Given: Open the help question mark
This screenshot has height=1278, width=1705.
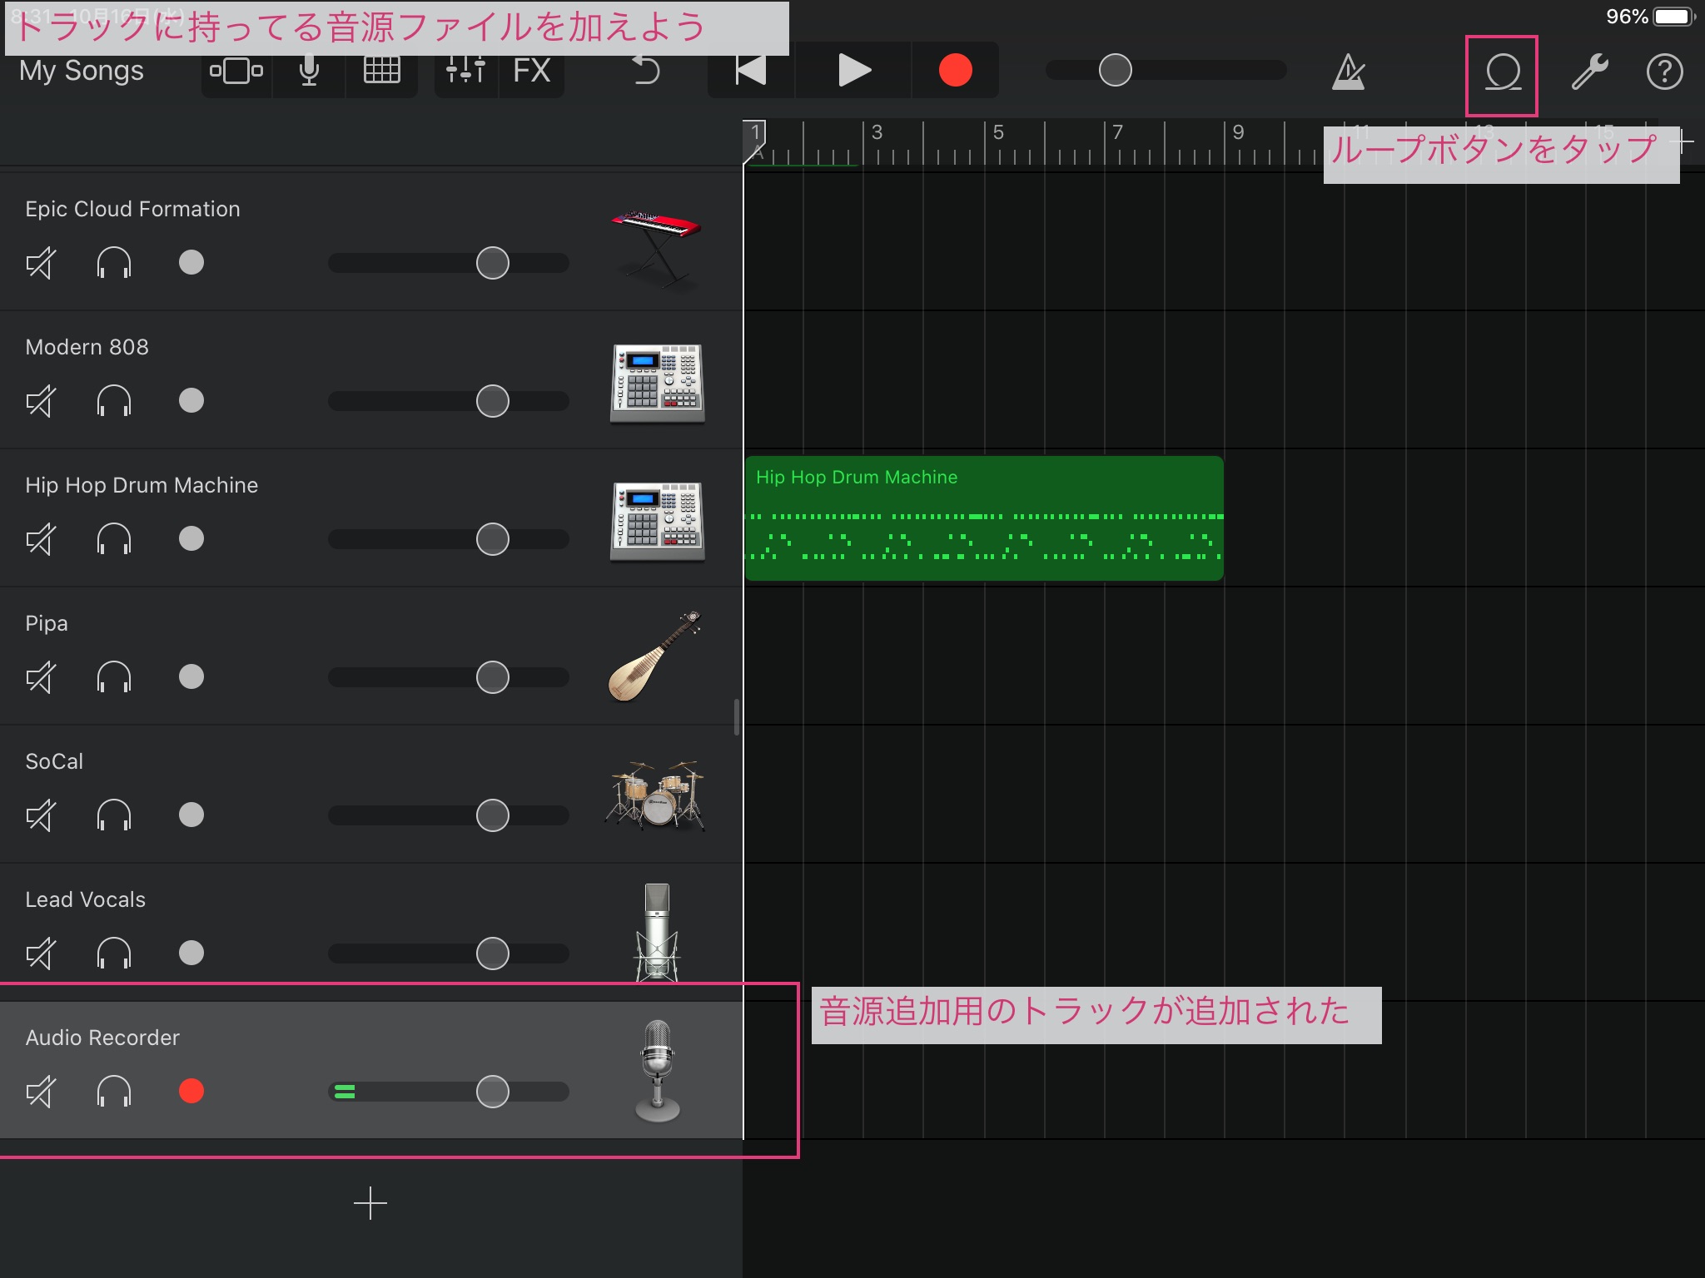Looking at the screenshot, I should point(1664,72).
